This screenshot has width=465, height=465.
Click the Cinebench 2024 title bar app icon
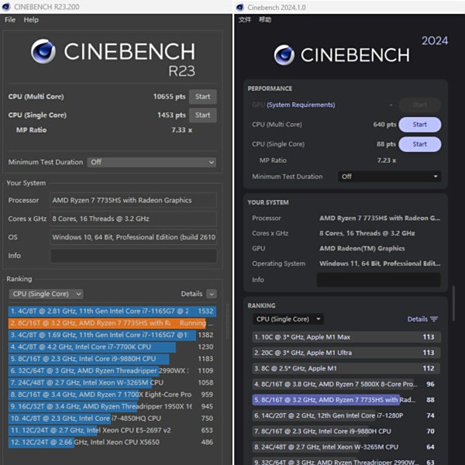[240, 7]
